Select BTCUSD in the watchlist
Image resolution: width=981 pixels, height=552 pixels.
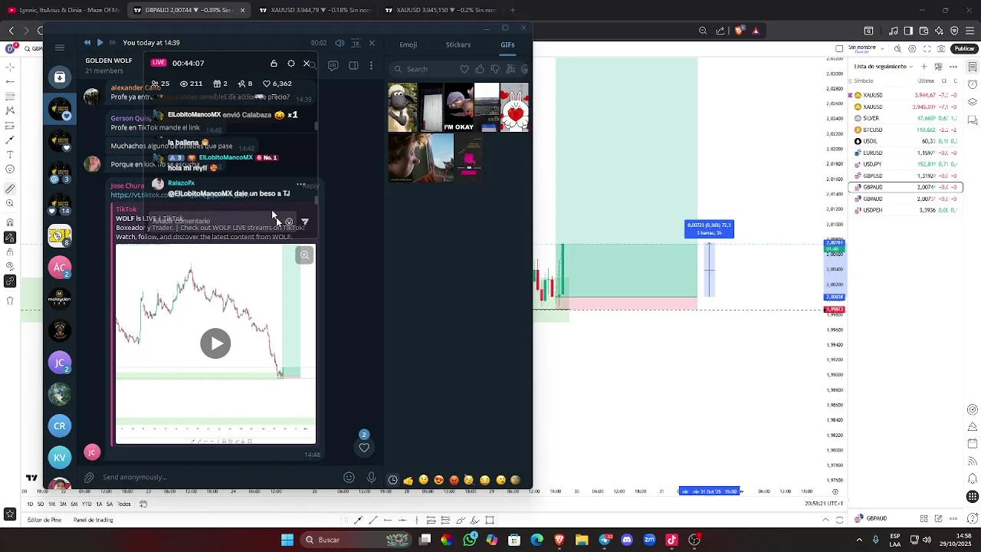pos(907,130)
